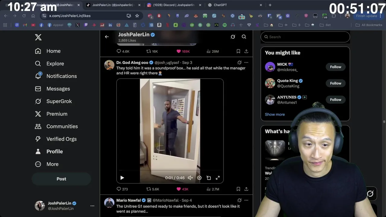Open more options on Mario Nawfal post
The image size is (386, 217).
click(x=246, y=200)
